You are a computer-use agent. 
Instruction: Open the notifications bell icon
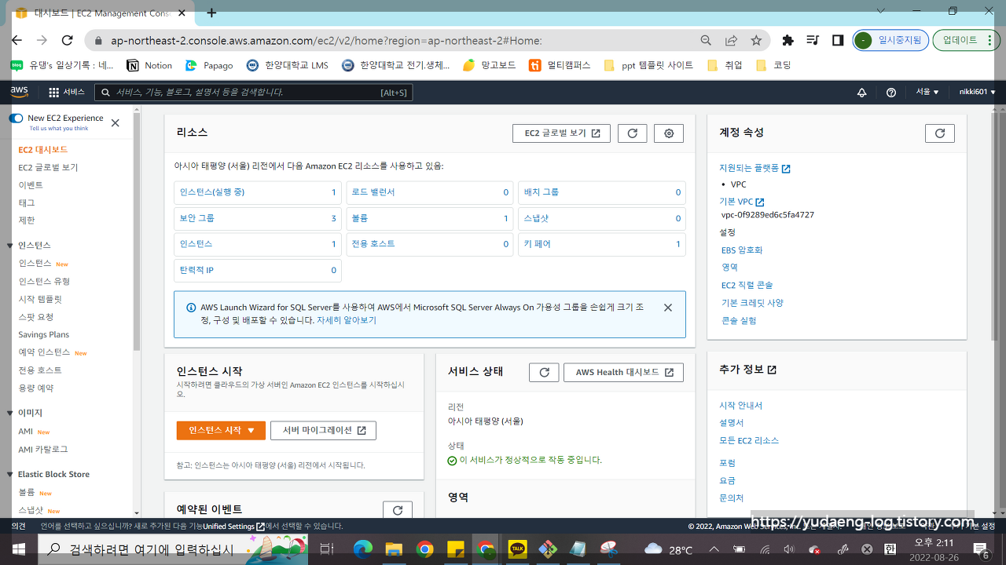(x=861, y=93)
